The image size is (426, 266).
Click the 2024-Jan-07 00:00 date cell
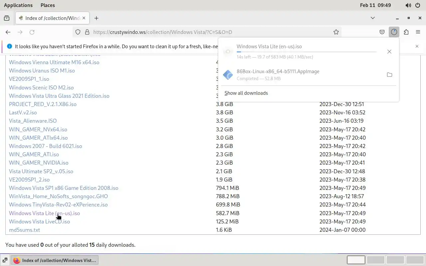coord(342,230)
